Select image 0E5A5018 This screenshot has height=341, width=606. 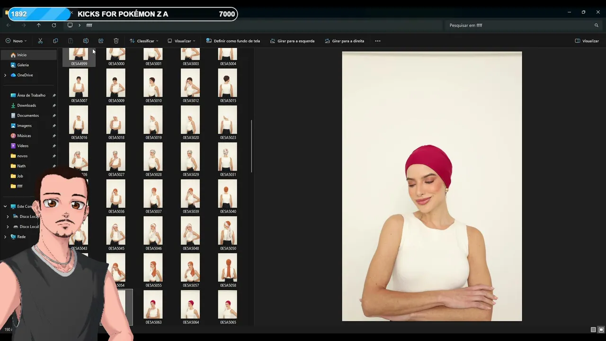pyautogui.click(x=116, y=123)
